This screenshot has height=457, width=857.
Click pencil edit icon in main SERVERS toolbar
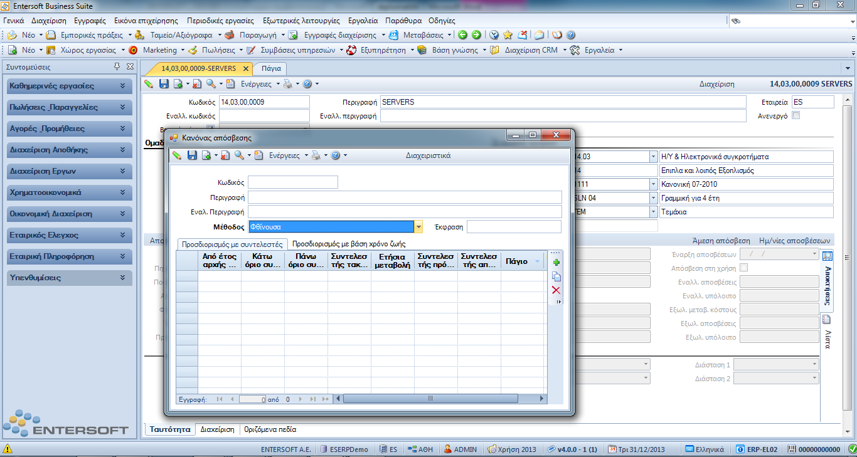(x=149, y=83)
